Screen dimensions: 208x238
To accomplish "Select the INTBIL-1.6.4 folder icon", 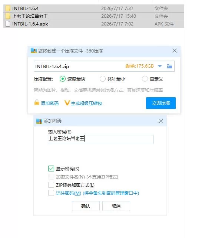I will (x=8, y=8).
